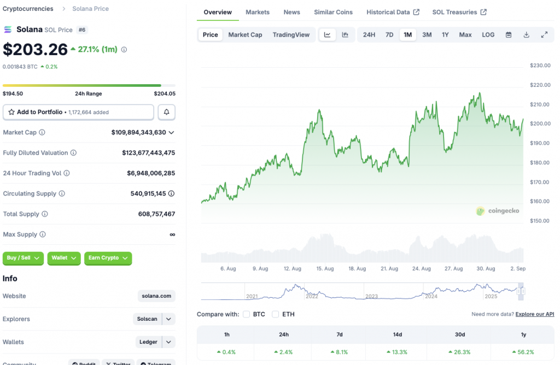This screenshot has height=365, width=560.
Task: Click the info icon beside 540,915,145
Action: [x=171, y=193]
